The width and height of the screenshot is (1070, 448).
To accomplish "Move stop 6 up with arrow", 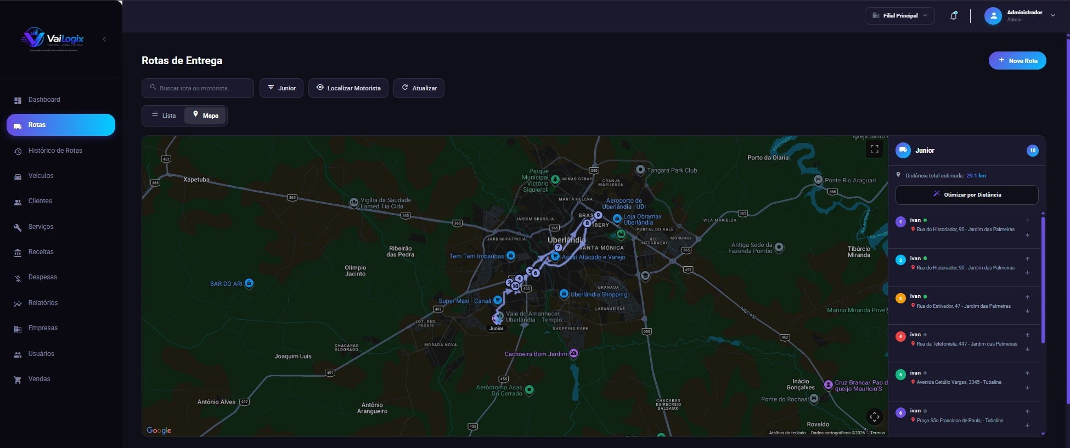I will pyautogui.click(x=1027, y=411).
